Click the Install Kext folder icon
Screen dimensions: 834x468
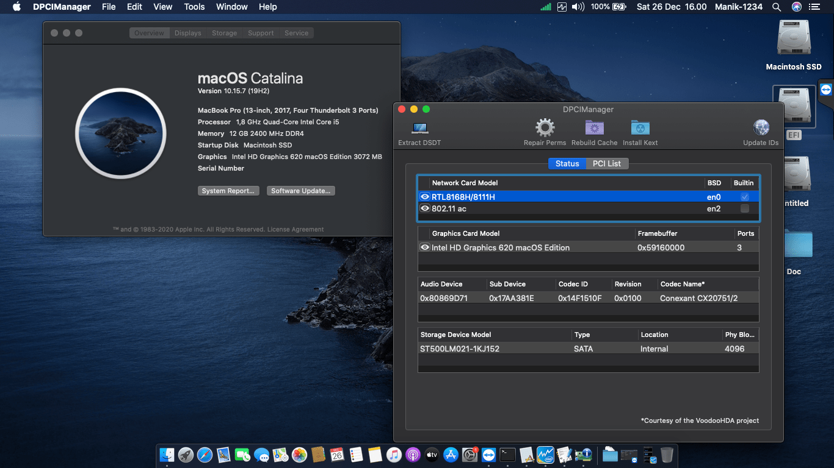click(x=640, y=128)
